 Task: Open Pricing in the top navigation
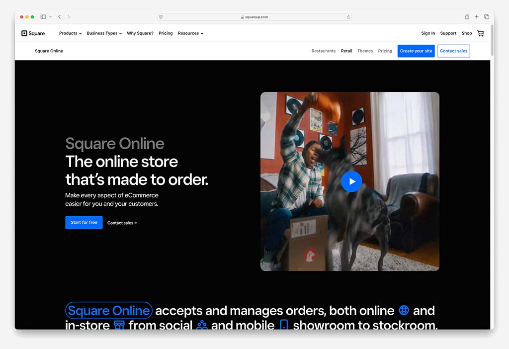(166, 33)
